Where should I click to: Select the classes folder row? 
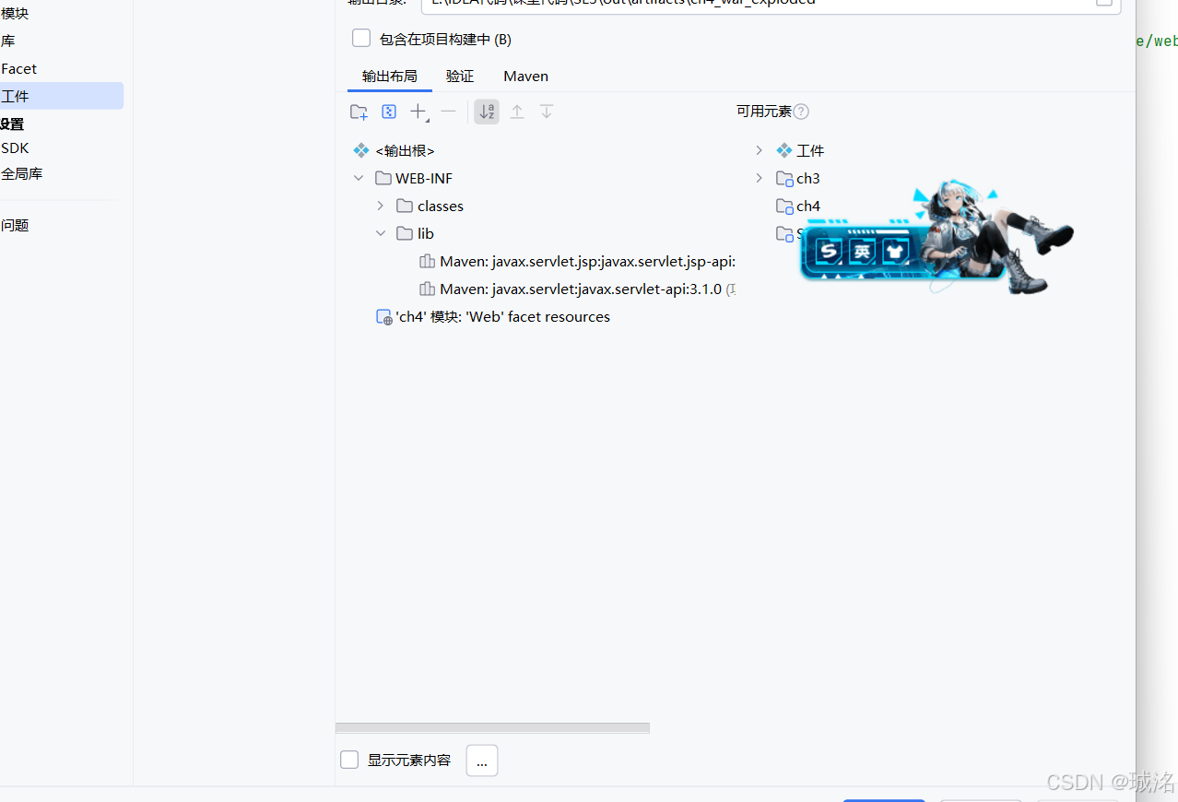point(430,206)
